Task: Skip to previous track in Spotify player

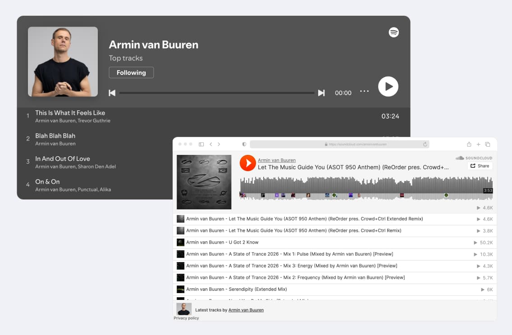Action: [x=112, y=93]
